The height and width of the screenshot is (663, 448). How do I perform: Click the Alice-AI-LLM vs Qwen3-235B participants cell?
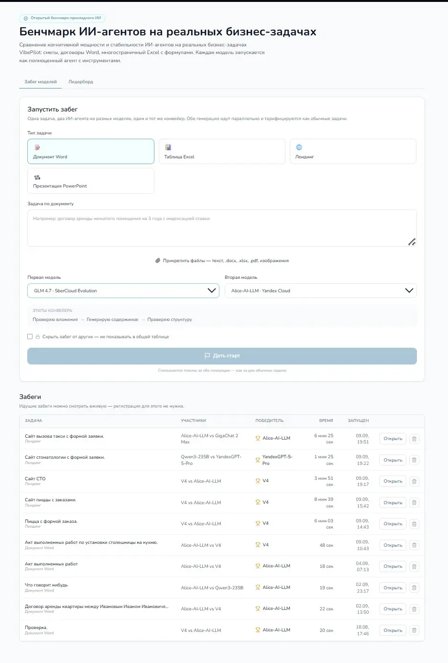[x=212, y=588]
